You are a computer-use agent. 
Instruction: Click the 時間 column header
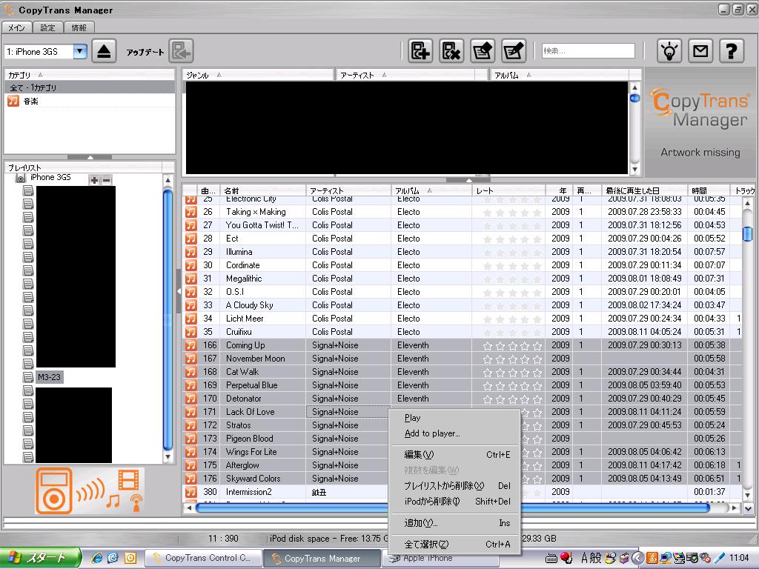coord(709,190)
